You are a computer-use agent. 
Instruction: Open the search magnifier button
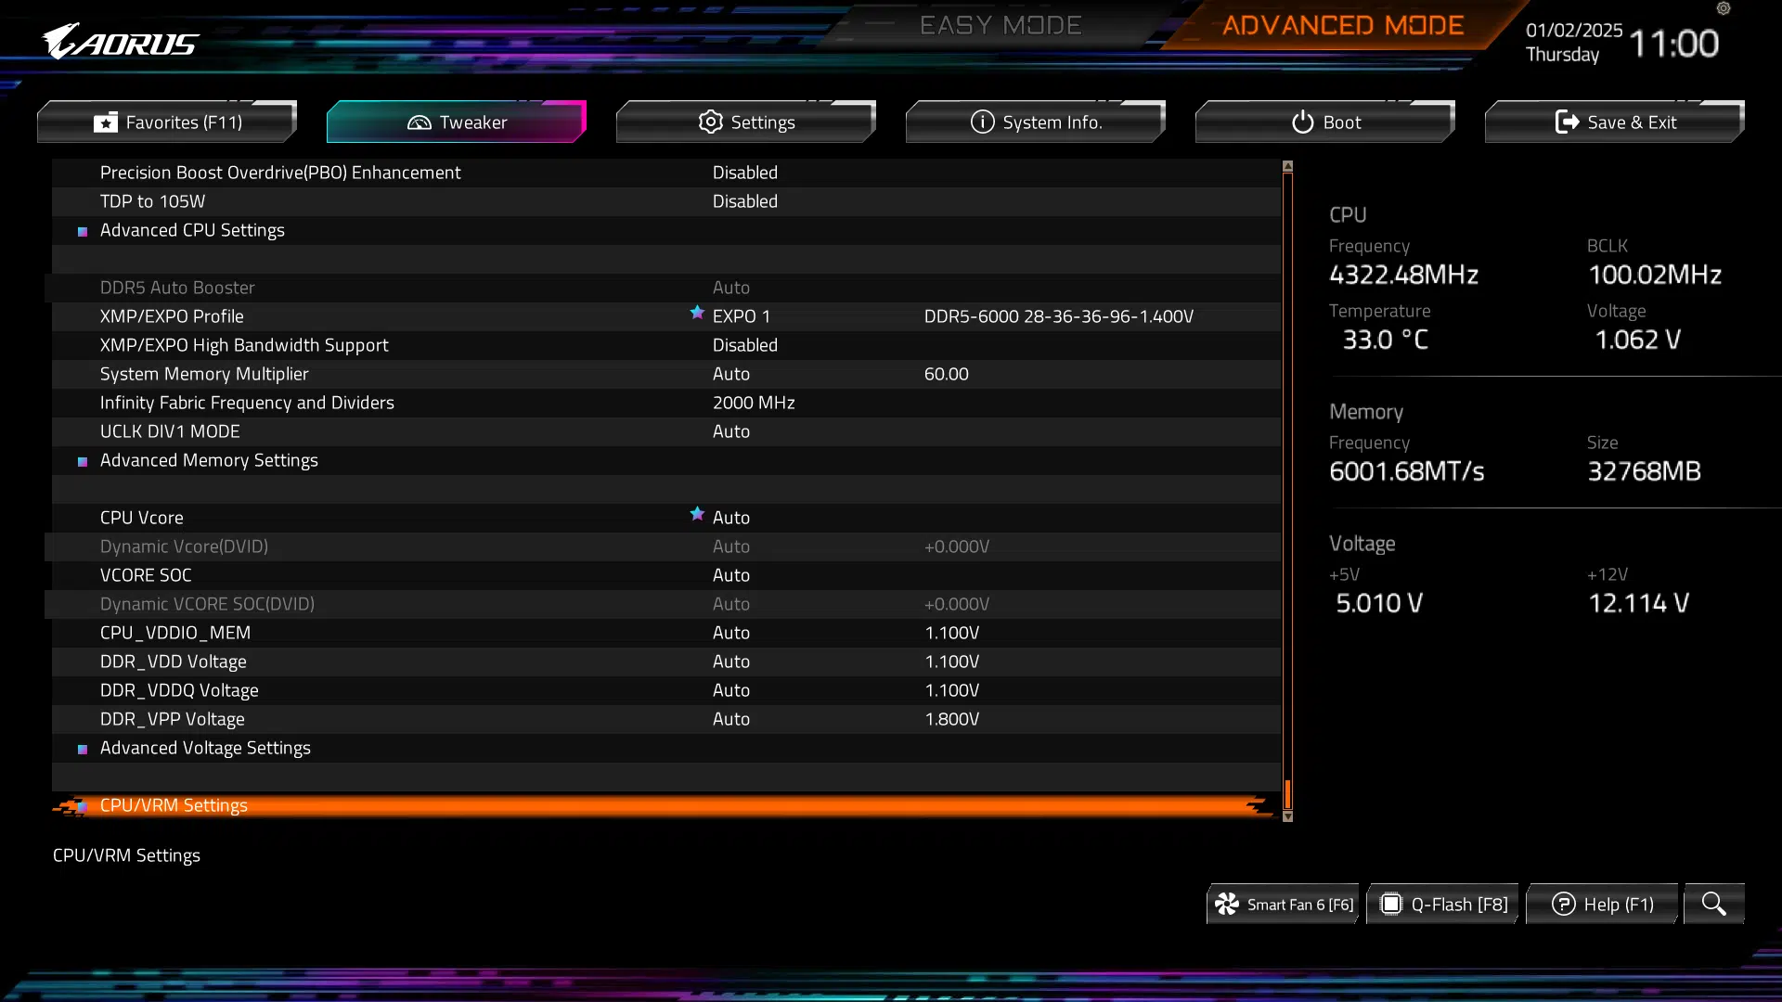(1714, 904)
